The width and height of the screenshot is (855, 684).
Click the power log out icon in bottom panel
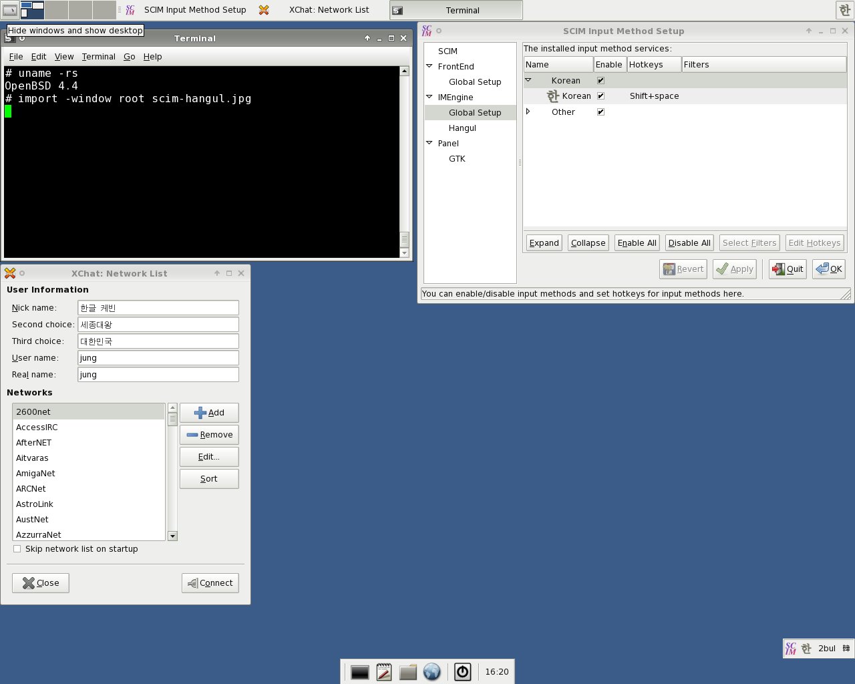point(462,672)
